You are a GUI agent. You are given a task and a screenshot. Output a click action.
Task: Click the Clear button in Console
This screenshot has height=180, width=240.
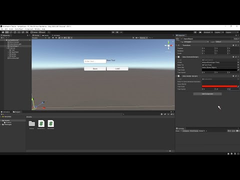click(x=178, y=131)
